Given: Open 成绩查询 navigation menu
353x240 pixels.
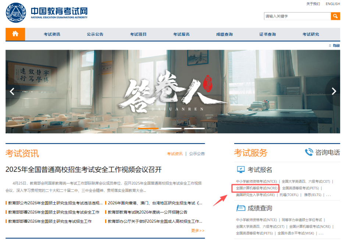Looking at the screenshot, I should (x=224, y=34).
